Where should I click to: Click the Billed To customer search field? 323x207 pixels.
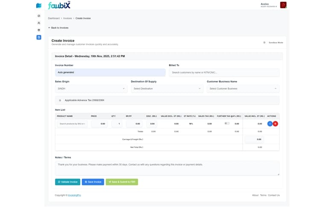point(224,72)
